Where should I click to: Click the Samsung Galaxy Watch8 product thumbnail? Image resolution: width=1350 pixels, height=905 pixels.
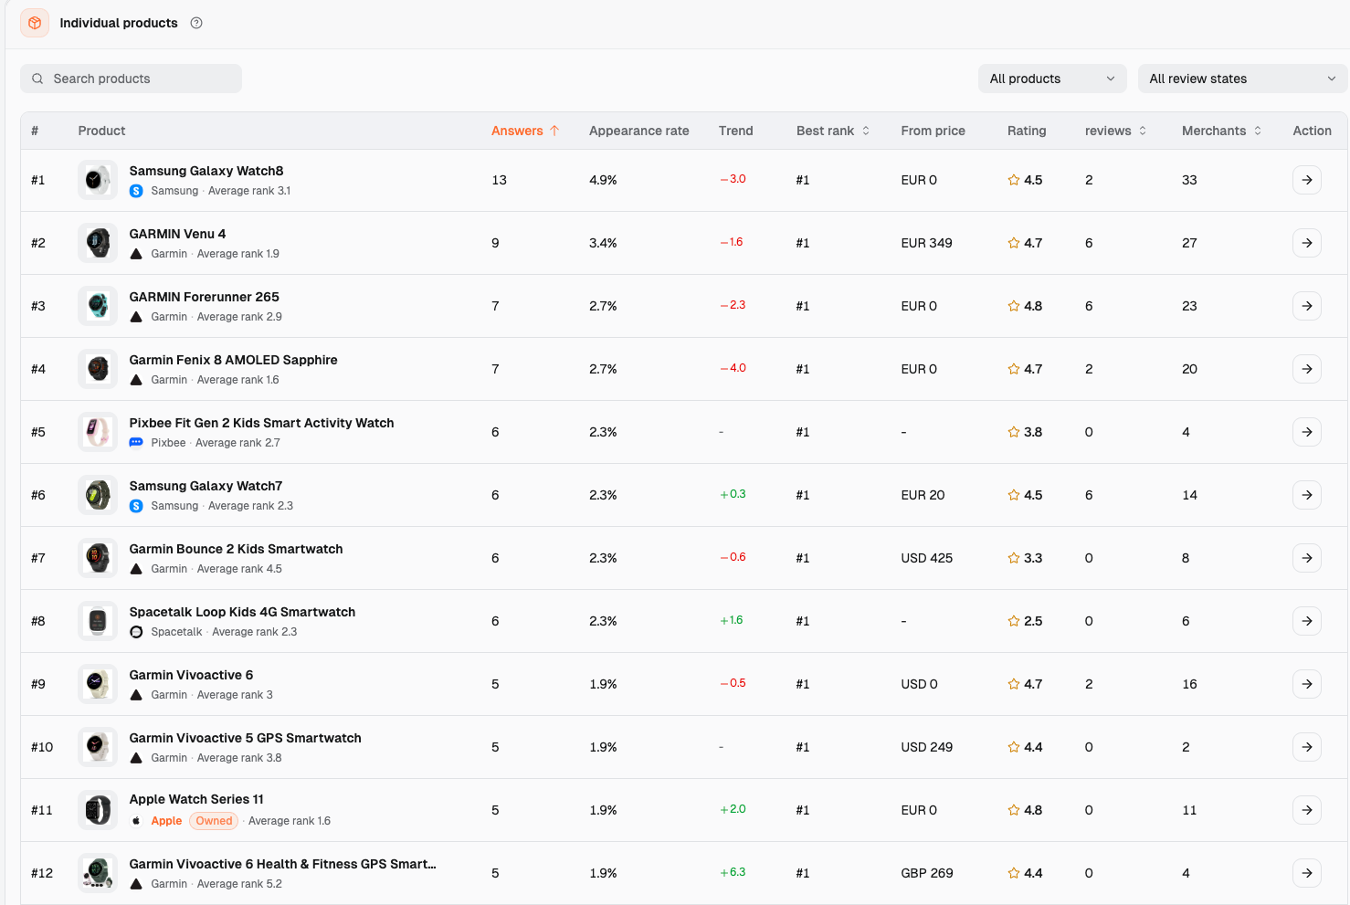(98, 180)
